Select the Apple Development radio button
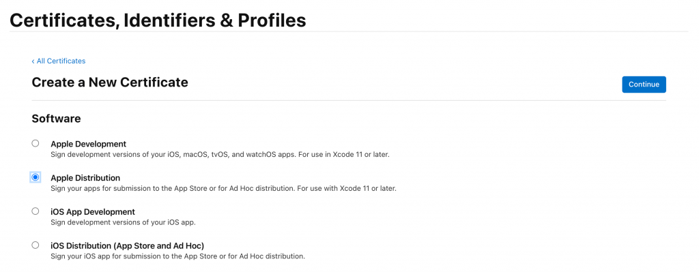The height and width of the screenshot is (272, 699). [x=35, y=143]
